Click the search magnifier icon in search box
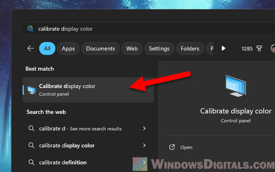275x172 pixels. point(30,29)
